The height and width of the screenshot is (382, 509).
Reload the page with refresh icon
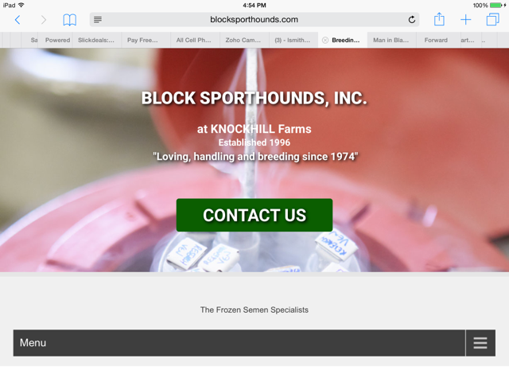click(412, 20)
